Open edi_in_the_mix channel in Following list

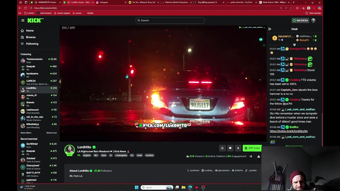pyautogui.click(x=39, y=118)
